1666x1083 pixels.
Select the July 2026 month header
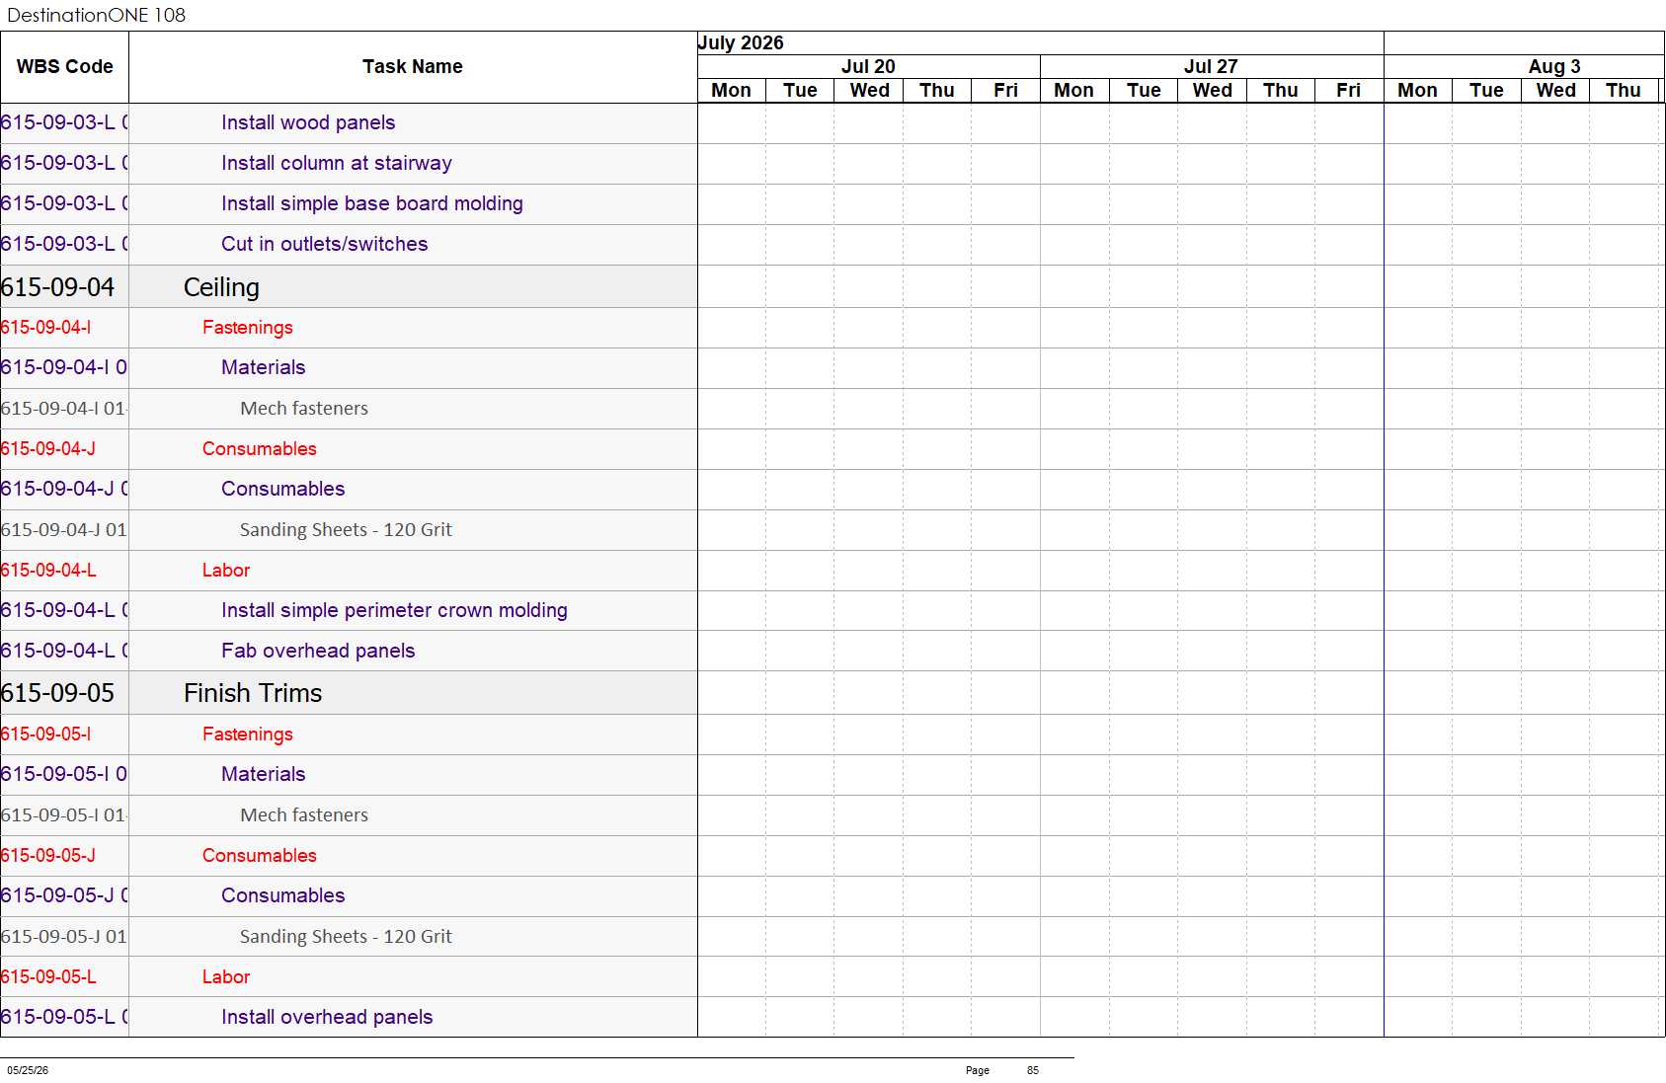741,42
